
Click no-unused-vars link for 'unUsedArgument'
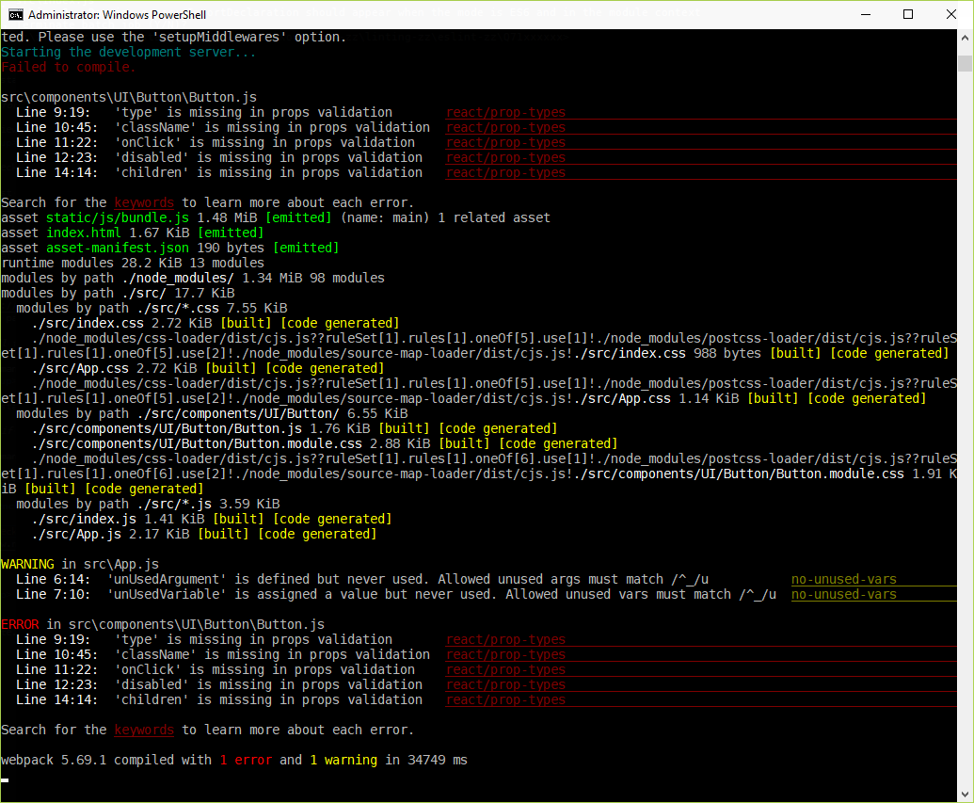pyautogui.click(x=843, y=579)
